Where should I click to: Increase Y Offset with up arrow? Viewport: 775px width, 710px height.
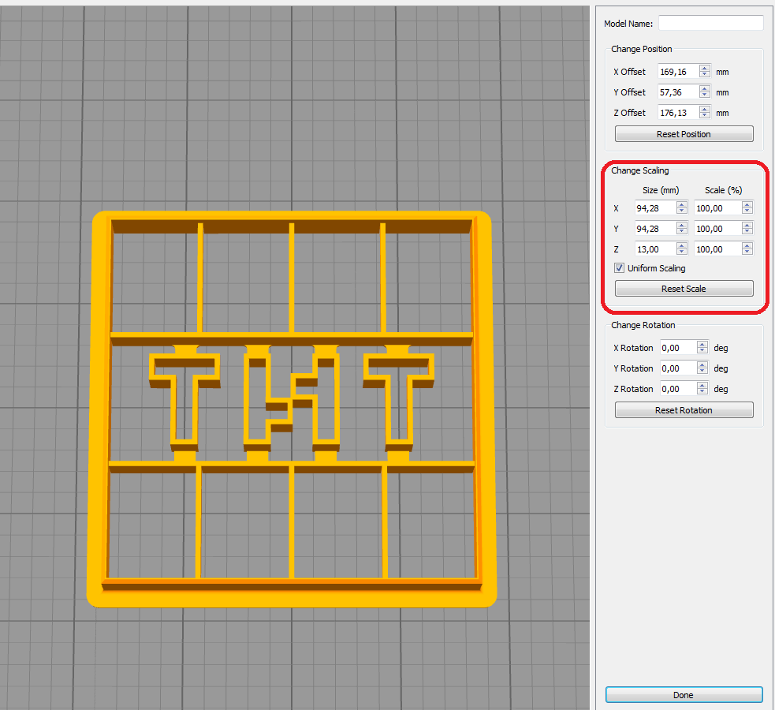[x=705, y=88]
